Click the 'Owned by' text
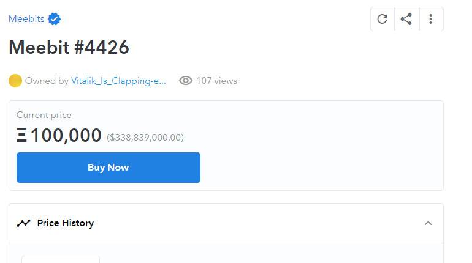 pos(47,81)
